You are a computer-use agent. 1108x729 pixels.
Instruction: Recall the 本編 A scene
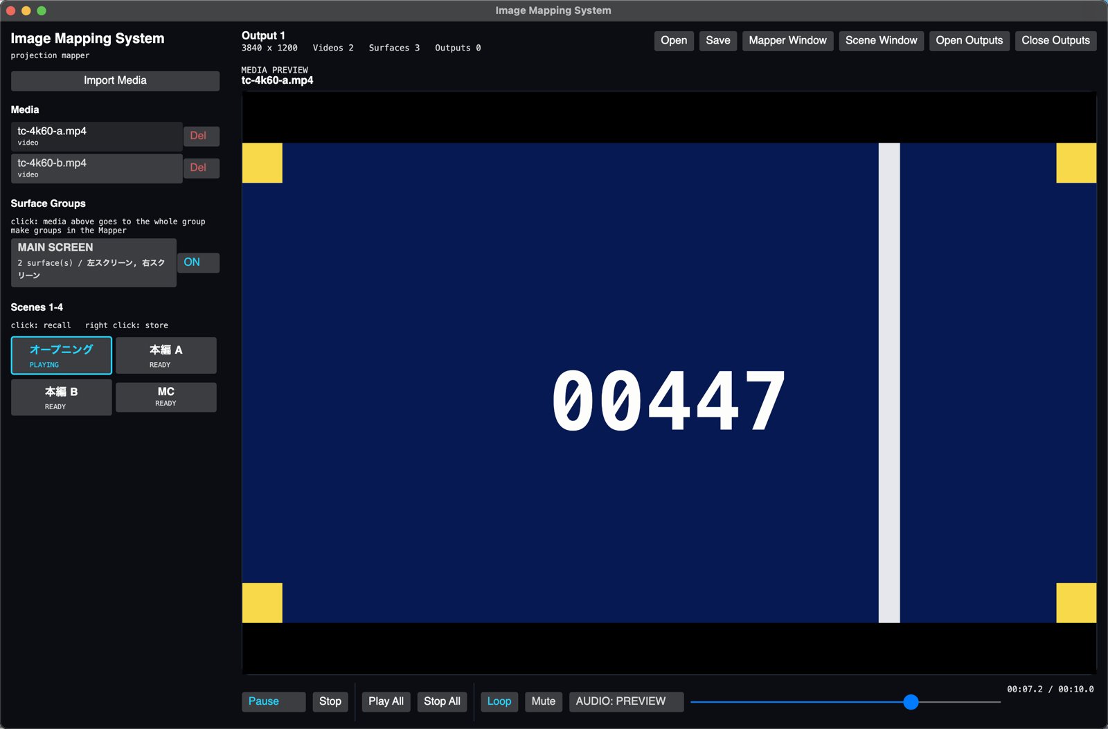(166, 356)
